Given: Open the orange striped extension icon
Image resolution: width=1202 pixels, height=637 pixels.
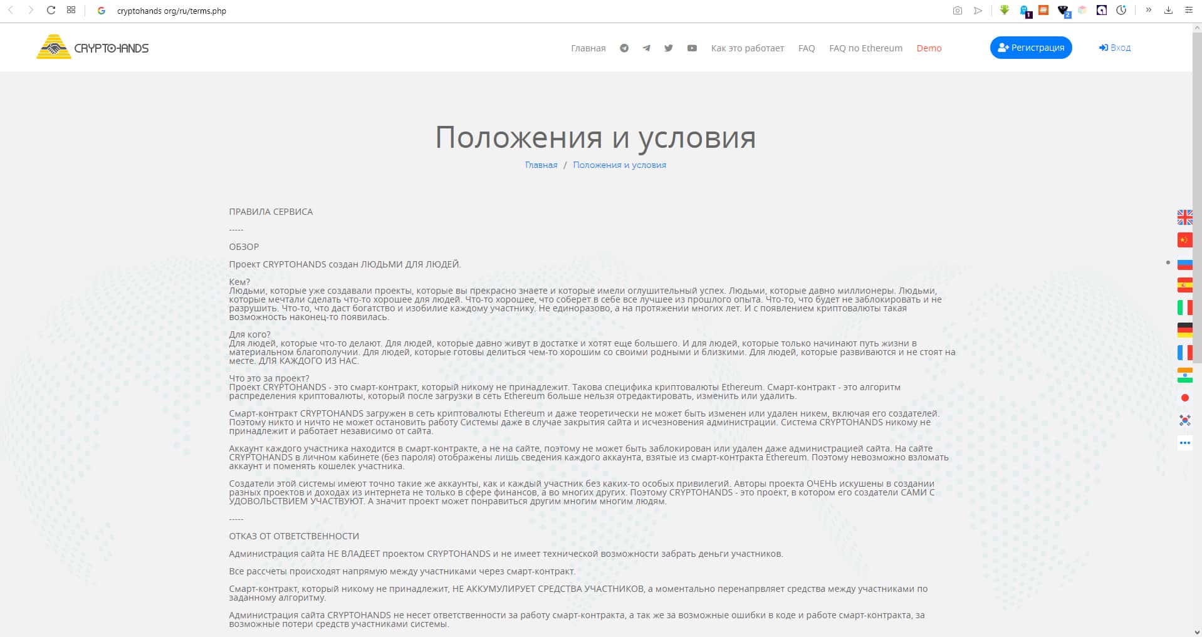Looking at the screenshot, I should point(1043,10).
